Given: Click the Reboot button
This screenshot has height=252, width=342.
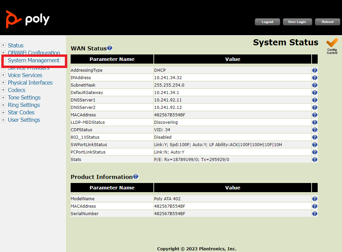Looking at the screenshot, I should click(x=327, y=22).
